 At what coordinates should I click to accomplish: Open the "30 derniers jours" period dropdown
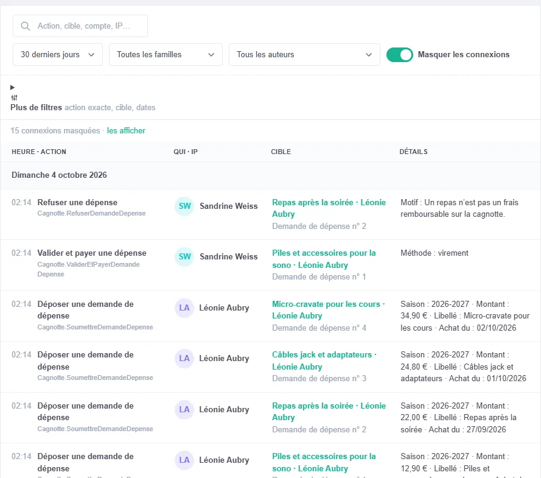(x=58, y=55)
